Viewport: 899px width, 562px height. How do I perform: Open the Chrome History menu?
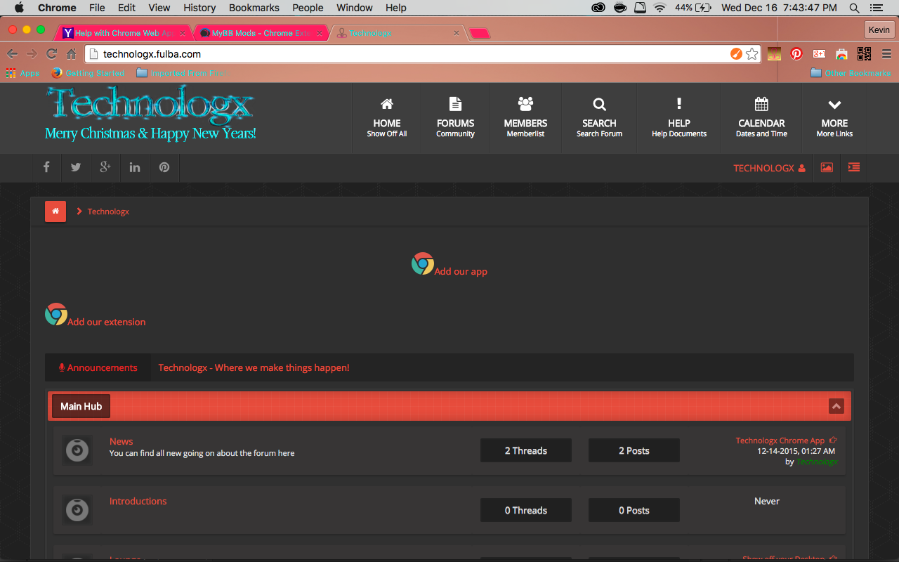point(199,8)
